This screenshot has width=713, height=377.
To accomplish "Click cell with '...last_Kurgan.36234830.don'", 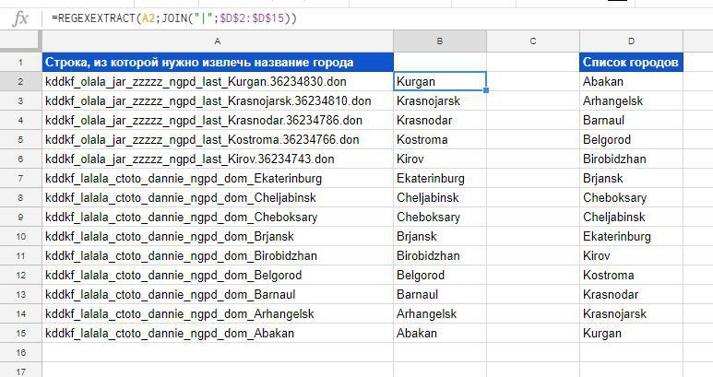I will 218,81.
